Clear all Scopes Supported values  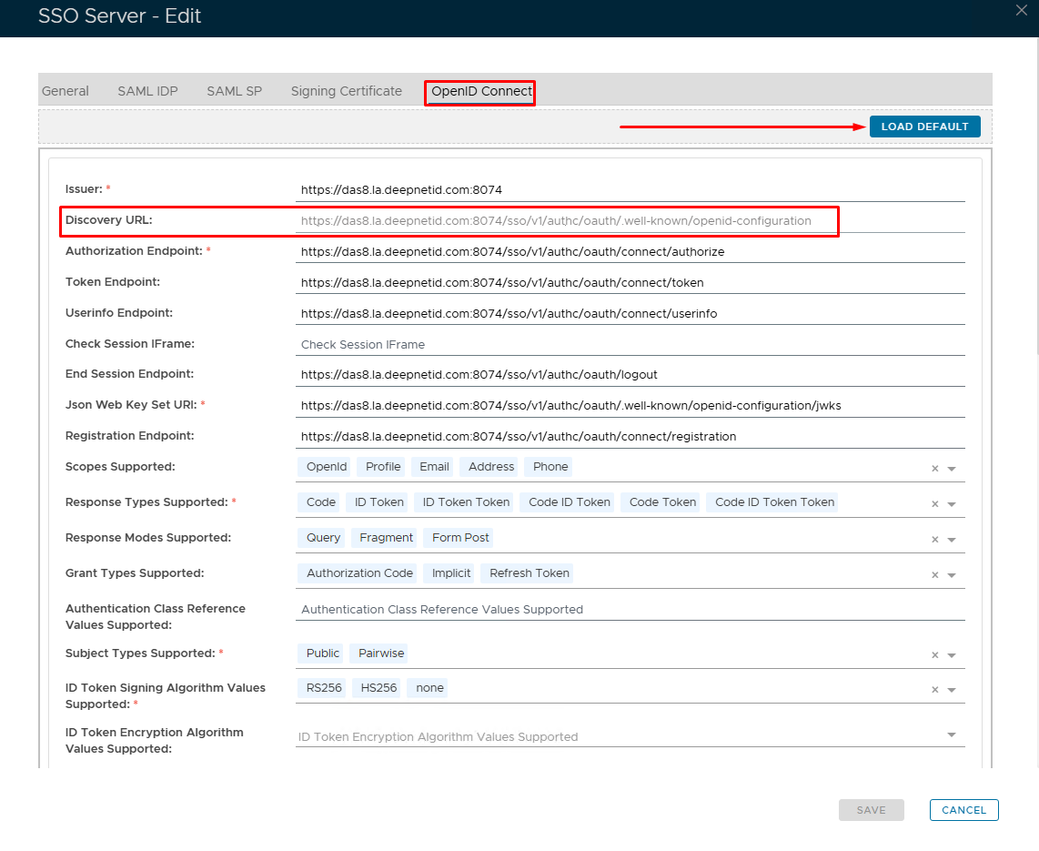pos(934,469)
